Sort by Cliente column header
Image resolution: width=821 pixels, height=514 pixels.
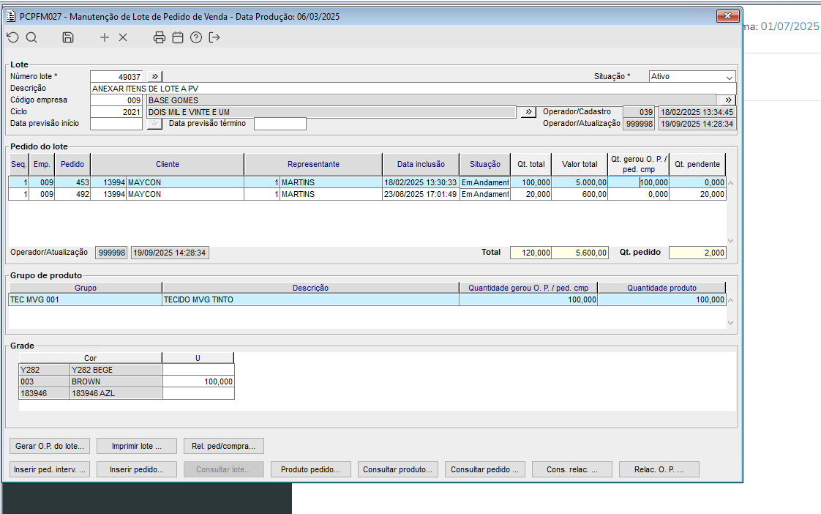pos(168,164)
